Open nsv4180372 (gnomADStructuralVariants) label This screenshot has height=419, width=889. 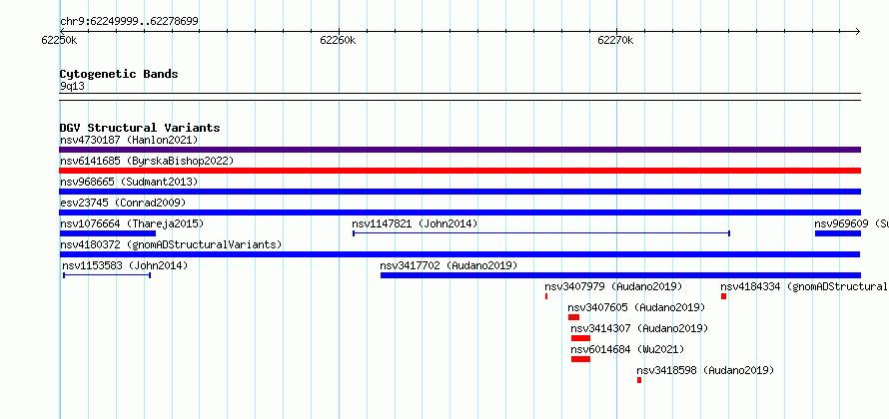pyautogui.click(x=171, y=244)
